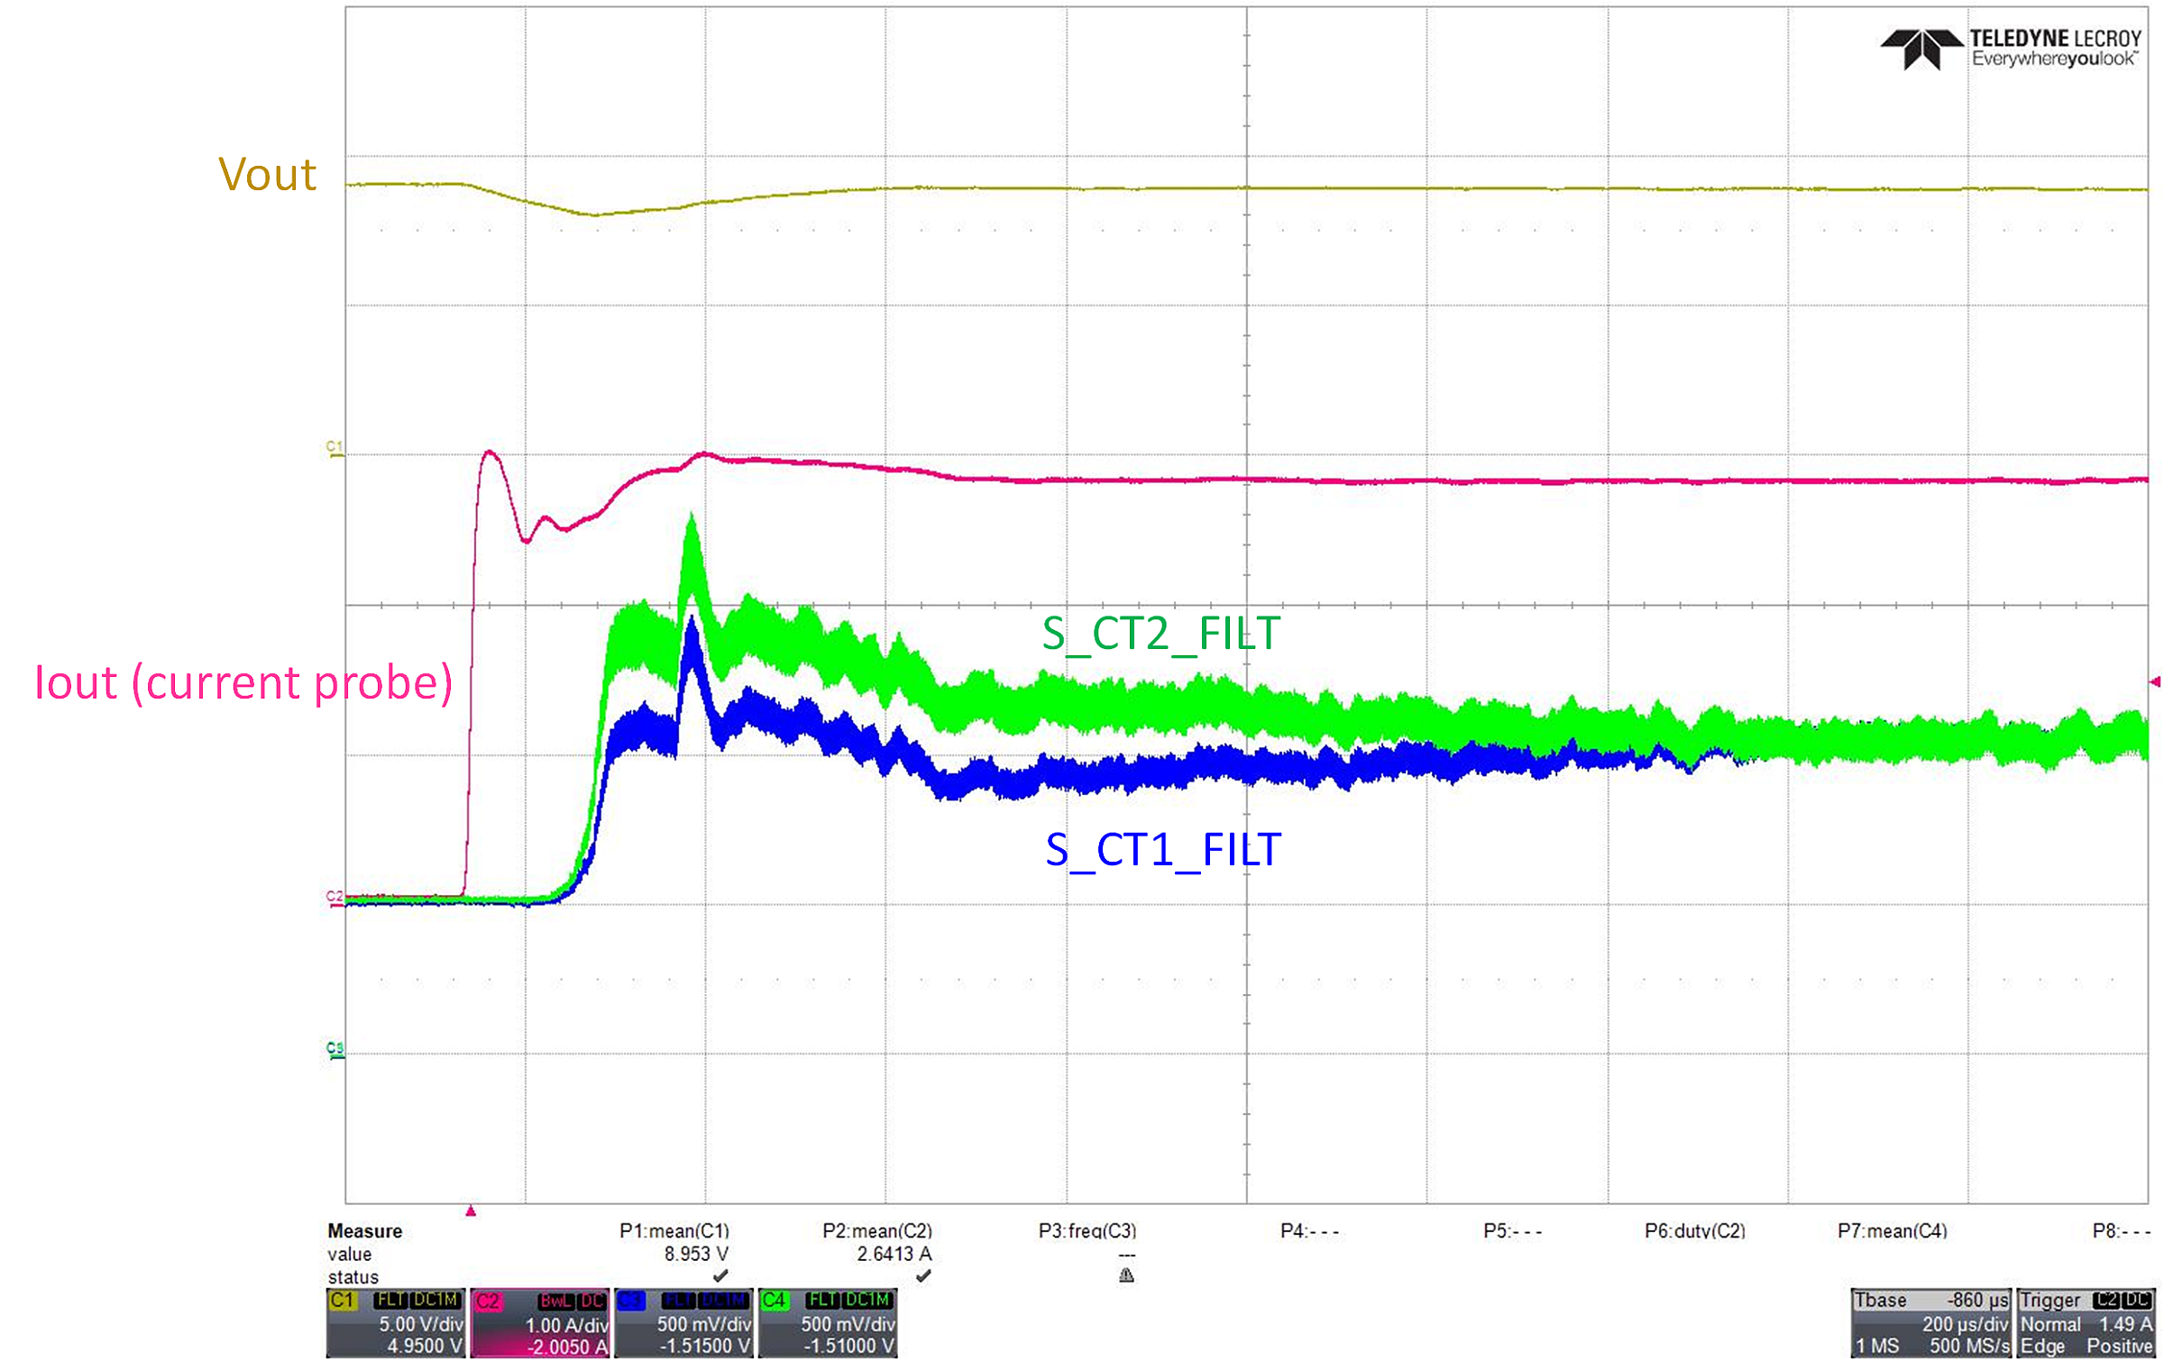Screen dimensions: 2164x1361
Task: Open the Tbase timebase descriptor box
Action: pyautogui.click(x=1931, y=1323)
